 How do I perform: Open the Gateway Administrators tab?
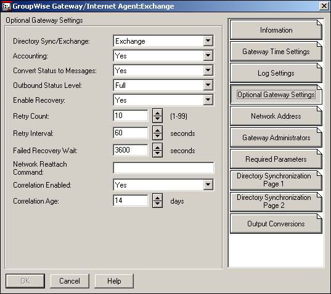tap(276, 138)
